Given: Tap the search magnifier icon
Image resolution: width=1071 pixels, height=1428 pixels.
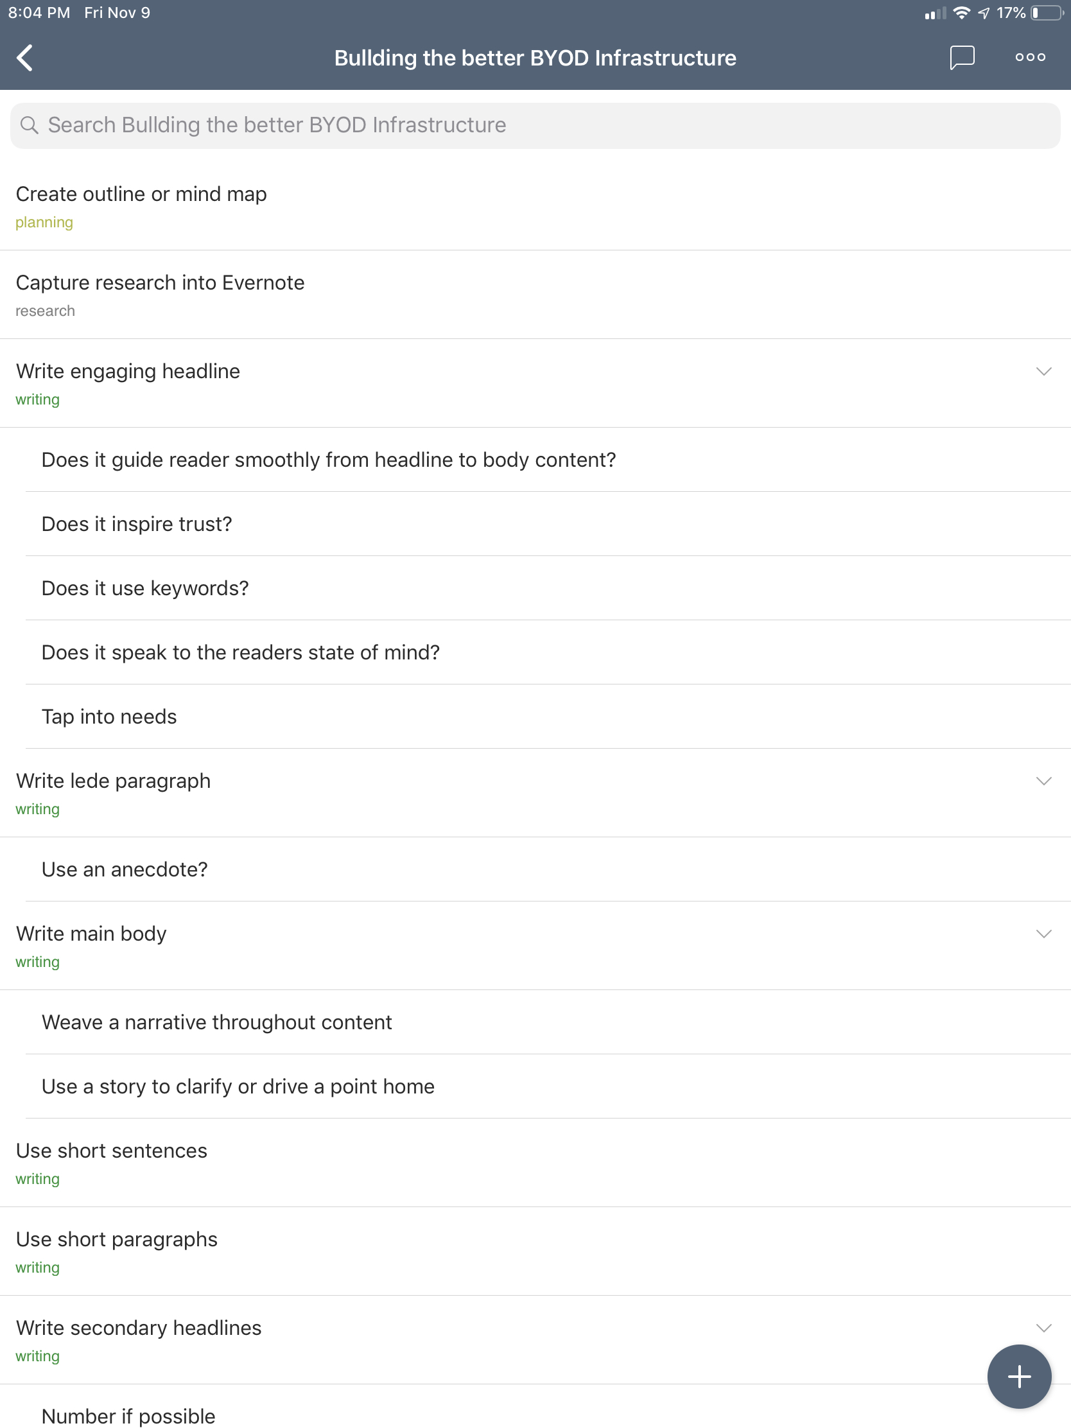Looking at the screenshot, I should [29, 125].
